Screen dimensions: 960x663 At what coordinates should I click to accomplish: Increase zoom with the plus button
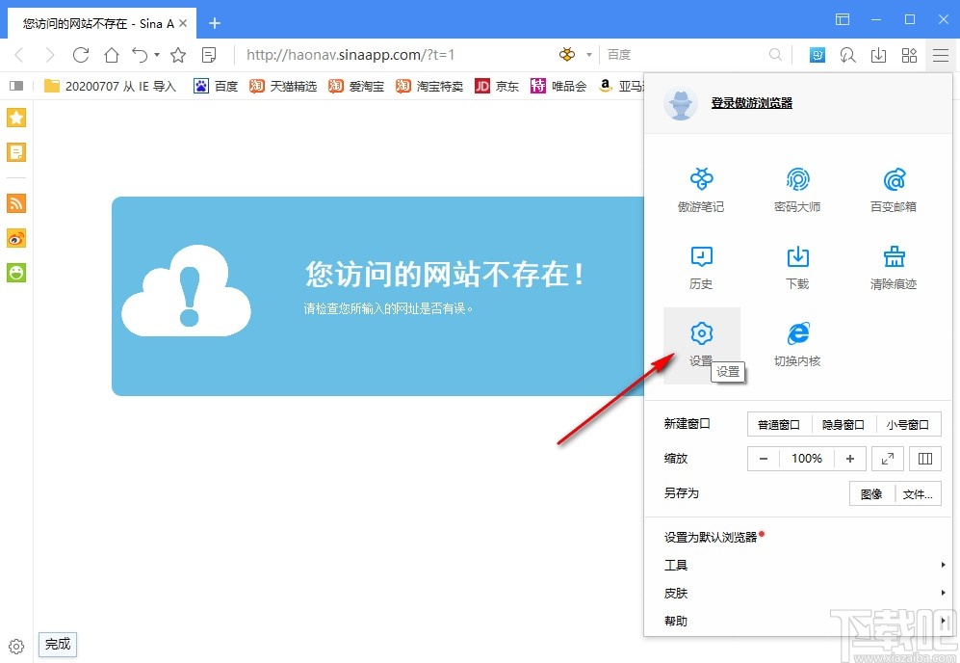click(x=849, y=459)
